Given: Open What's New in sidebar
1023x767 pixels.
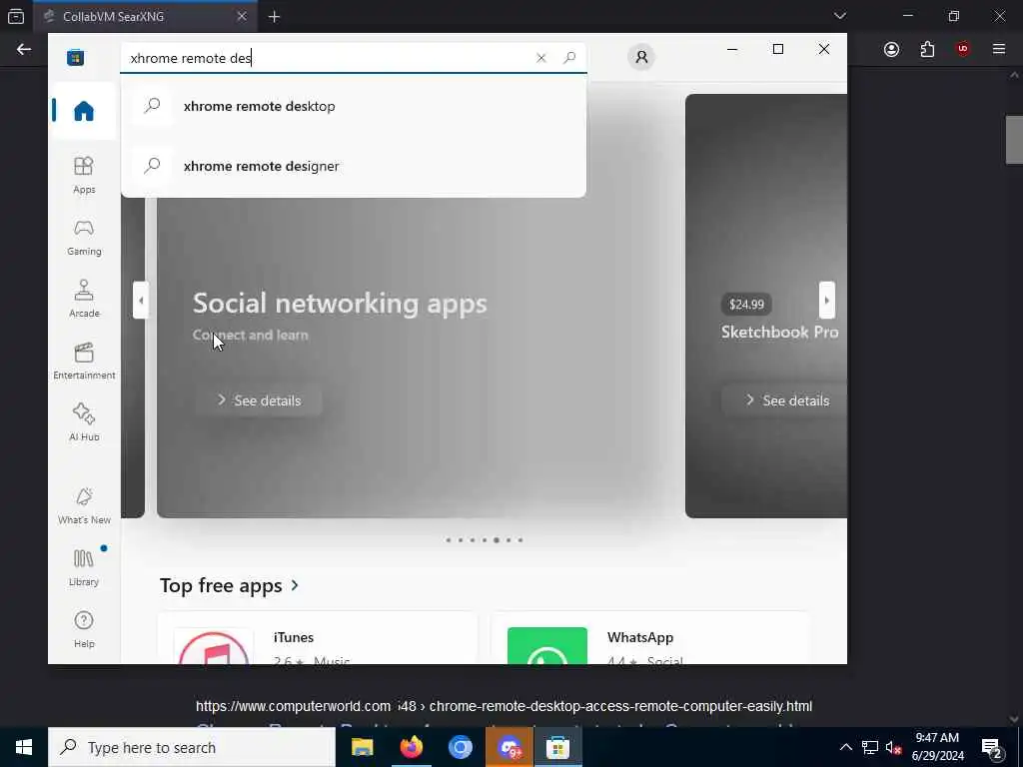Looking at the screenshot, I should click(x=84, y=506).
